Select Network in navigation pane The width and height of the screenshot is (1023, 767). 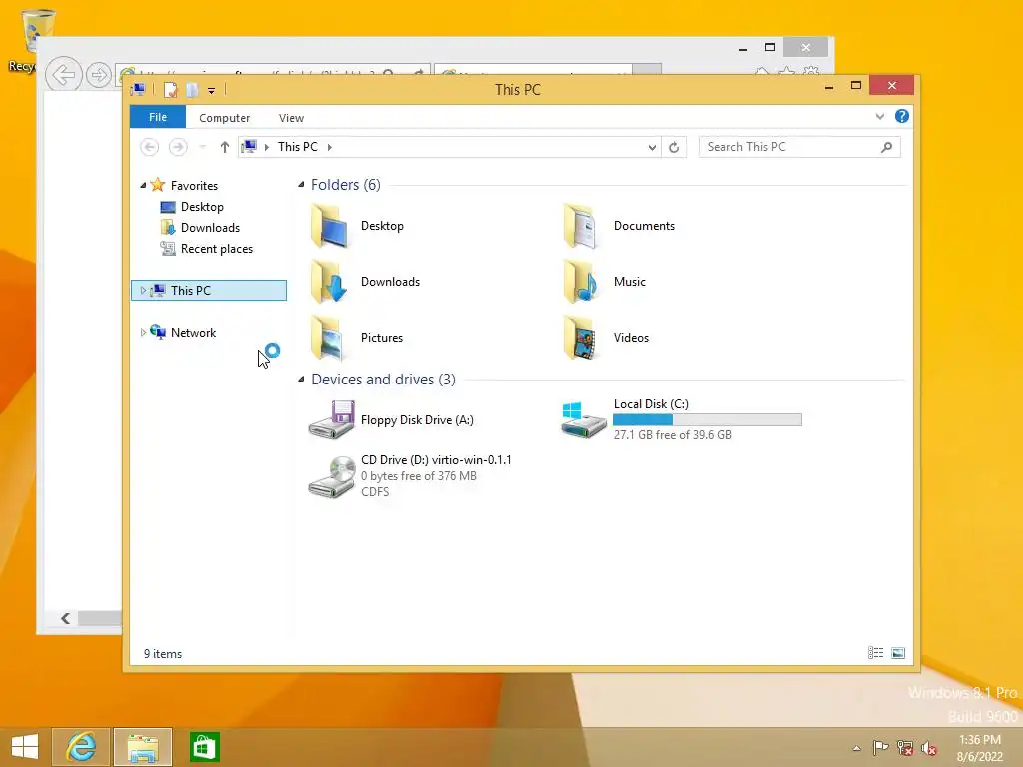point(193,332)
